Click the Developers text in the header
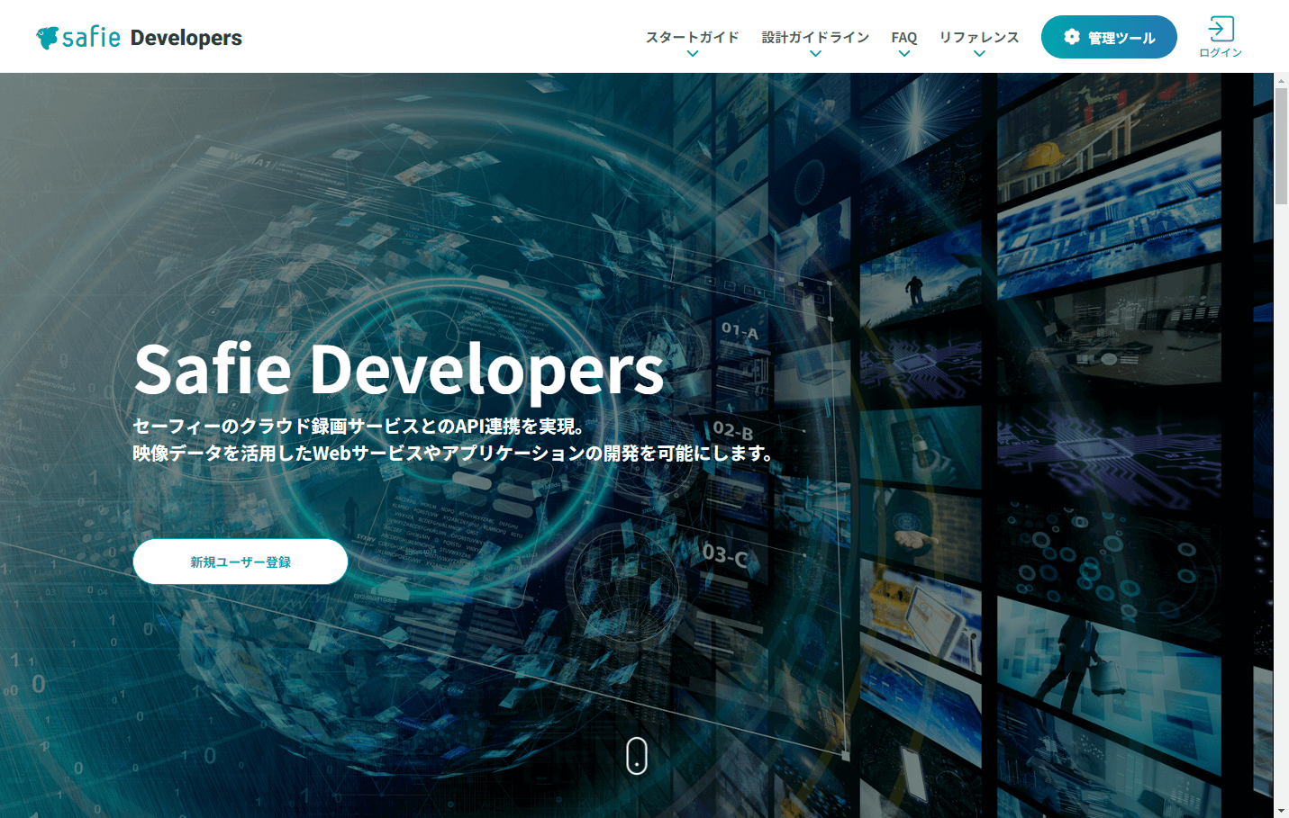 point(186,38)
